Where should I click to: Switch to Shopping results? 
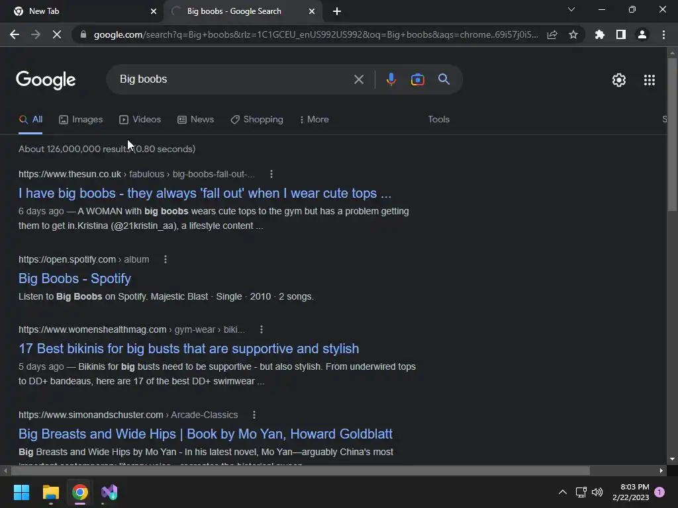tap(257, 120)
